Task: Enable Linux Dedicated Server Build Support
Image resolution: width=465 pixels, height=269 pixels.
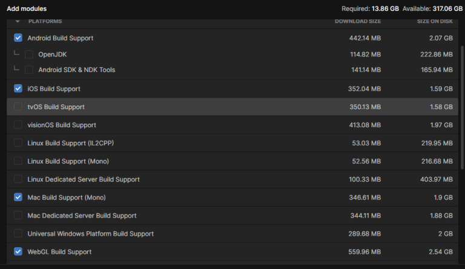Action: pyautogui.click(x=18, y=179)
